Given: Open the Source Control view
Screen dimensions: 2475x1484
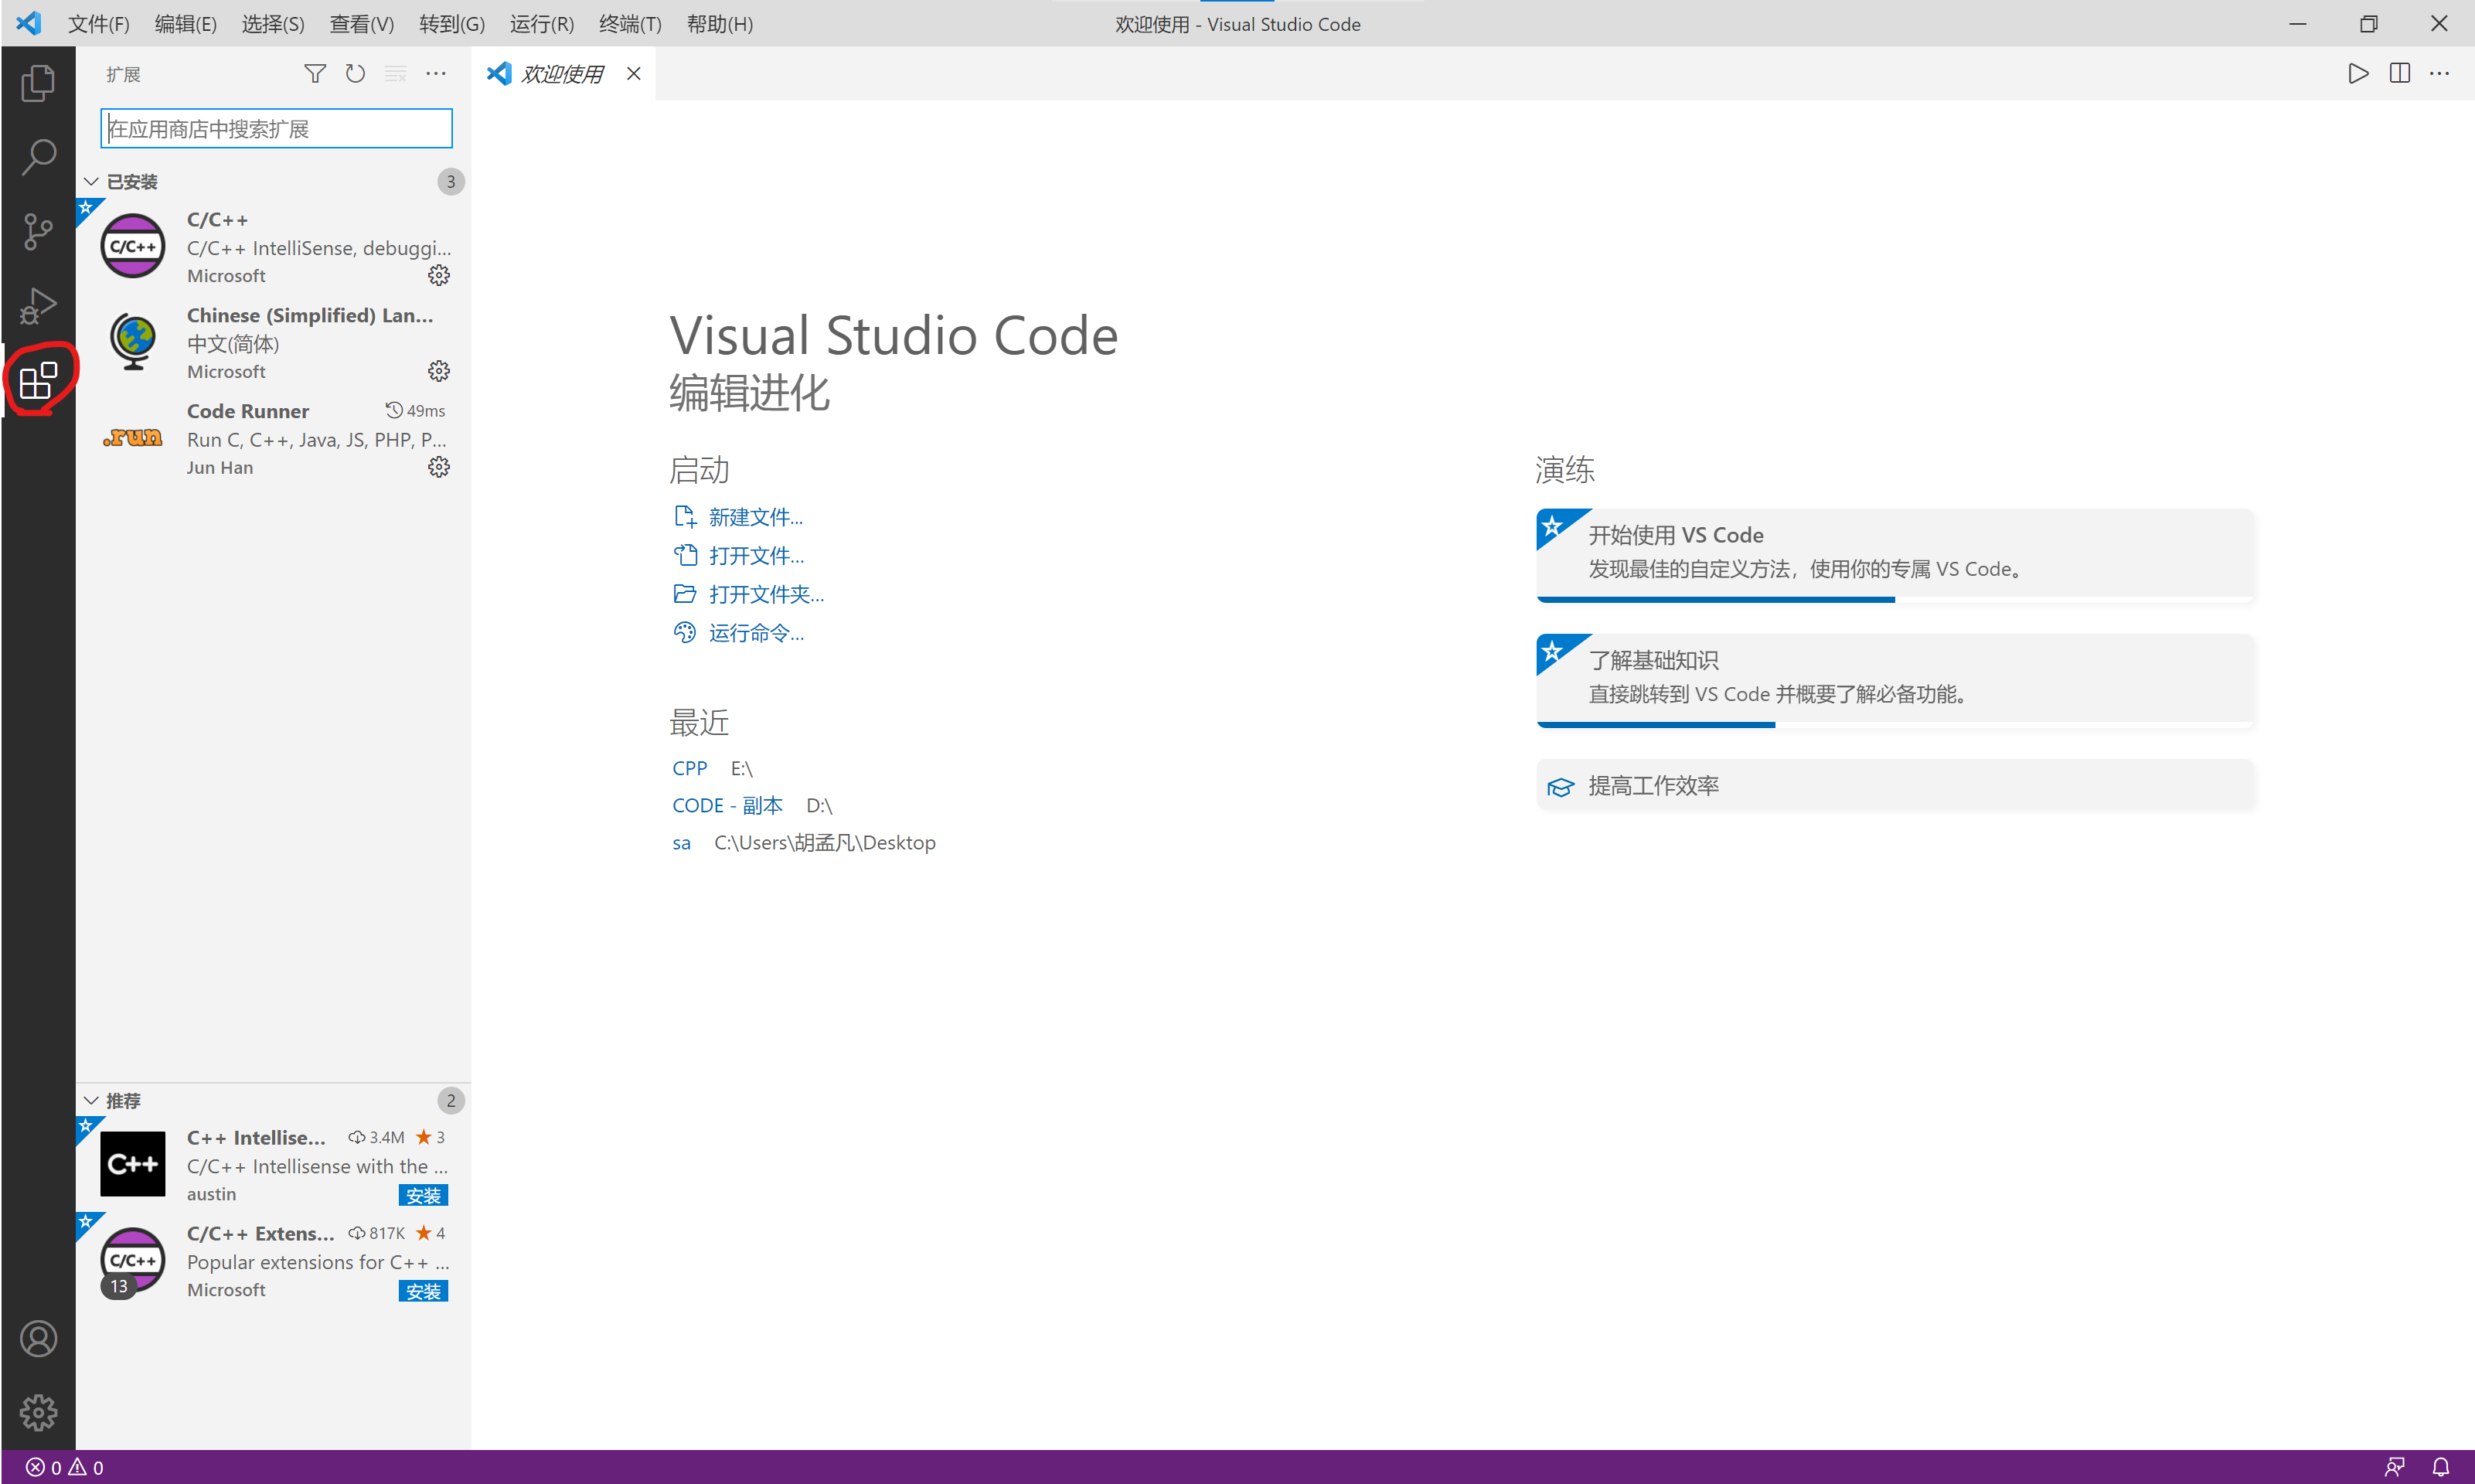Looking at the screenshot, I should tap(38, 231).
